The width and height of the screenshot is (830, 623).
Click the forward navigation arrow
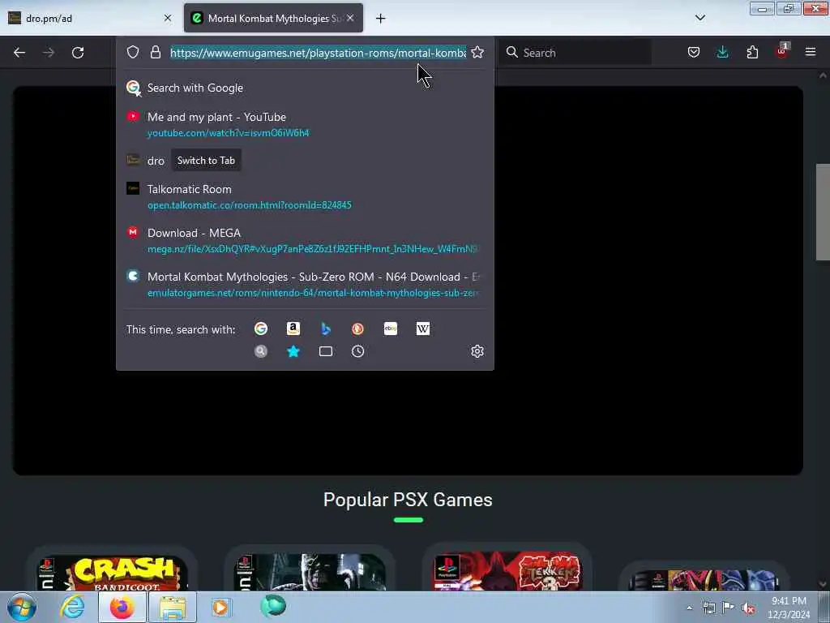pyautogui.click(x=49, y=53)
